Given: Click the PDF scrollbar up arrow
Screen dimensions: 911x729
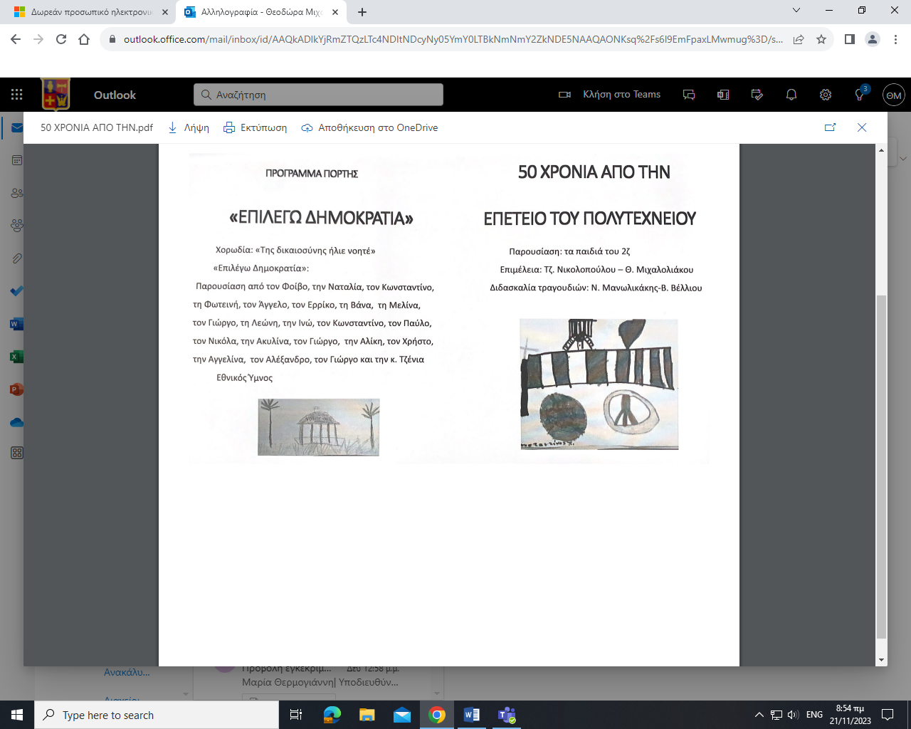Looking at the screenshot, I should pos(882,150).
